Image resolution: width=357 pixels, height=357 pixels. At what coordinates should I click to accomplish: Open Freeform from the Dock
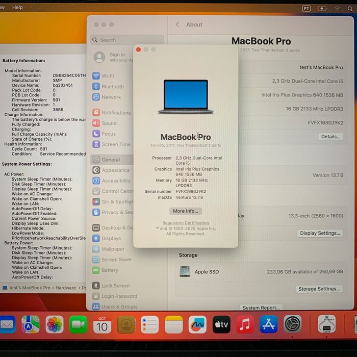pyautogui.click(x=197, y=324)
